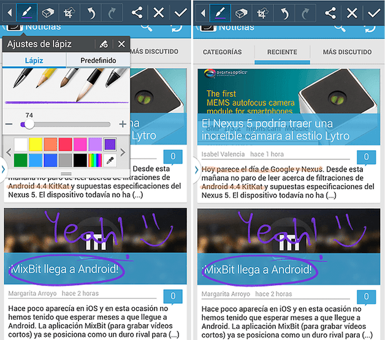Viewport: 385px width, 340px height.
Task: Click the pen thickness slider handle
Action: [x=29, y=124]
